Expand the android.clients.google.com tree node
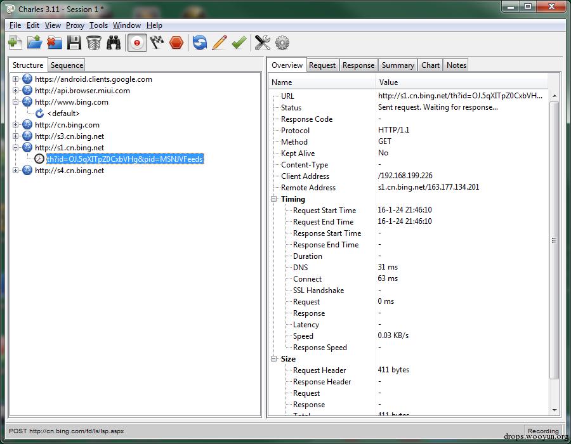The width and height of the screenshot is (571, 444). coord(16,79)
